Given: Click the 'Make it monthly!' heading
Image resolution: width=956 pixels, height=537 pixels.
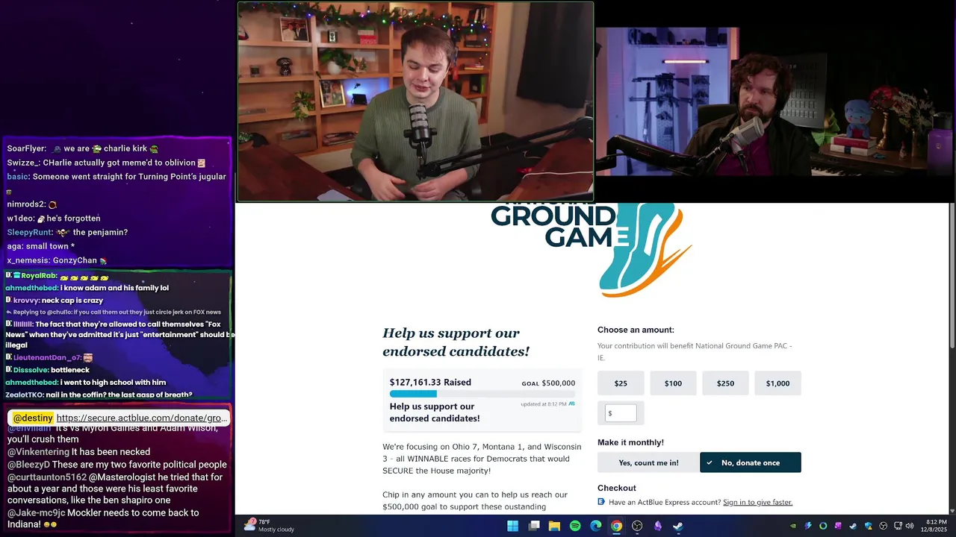Looking at the screenshot, I should tap(630, 442).
